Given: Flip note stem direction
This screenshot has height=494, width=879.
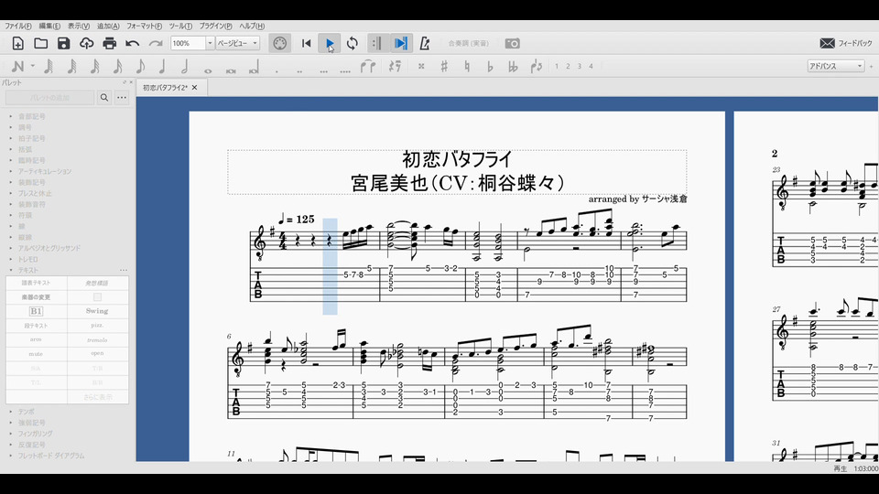Looking at the screenshot, I should pyautogui.click(x=537, y=66).
